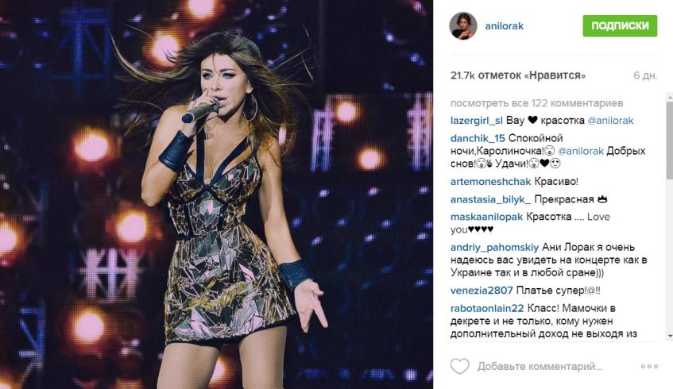The height and width of the screenshot is (389, 673).
Task: Open the three-dots more options menu
Action: pos(649,366)
